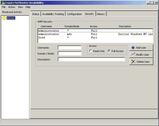
Task: Open the Action menu
Action: [12, 7]
